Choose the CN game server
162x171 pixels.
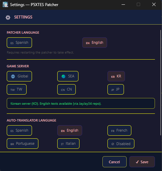click(66, 90)
